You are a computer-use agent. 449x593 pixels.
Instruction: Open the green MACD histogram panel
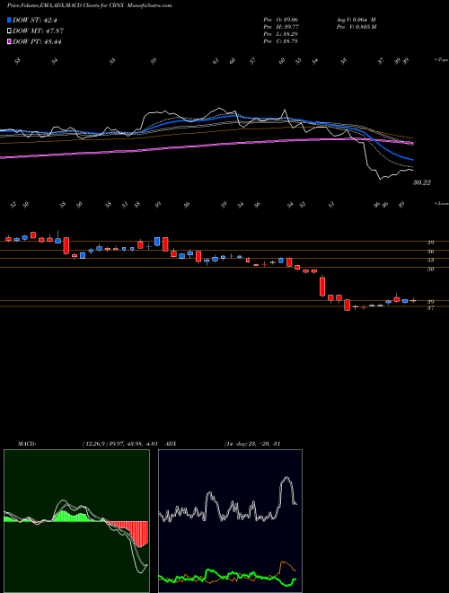pos(76,521)
